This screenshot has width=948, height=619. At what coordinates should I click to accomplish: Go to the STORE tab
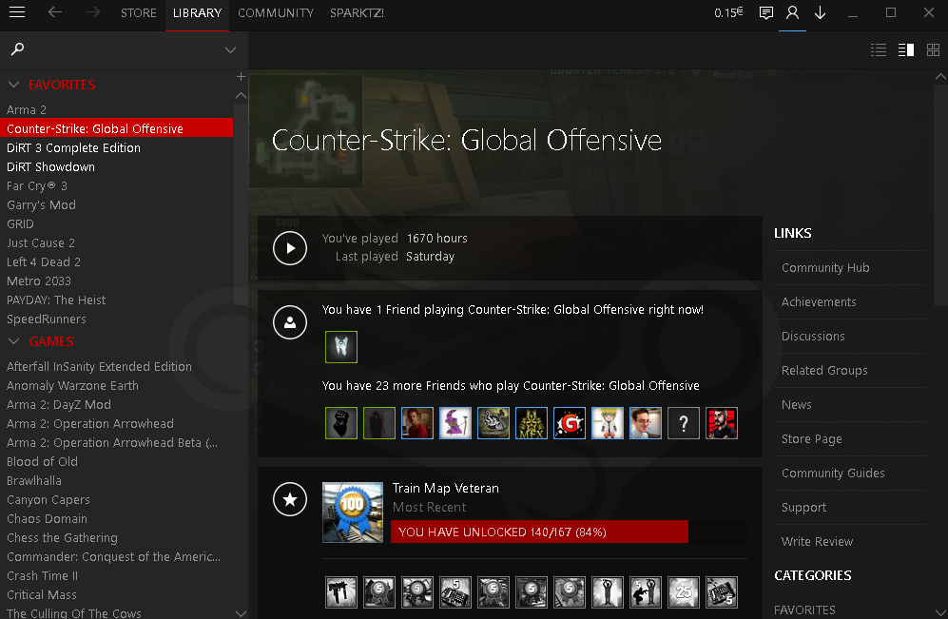click(138, 13)
